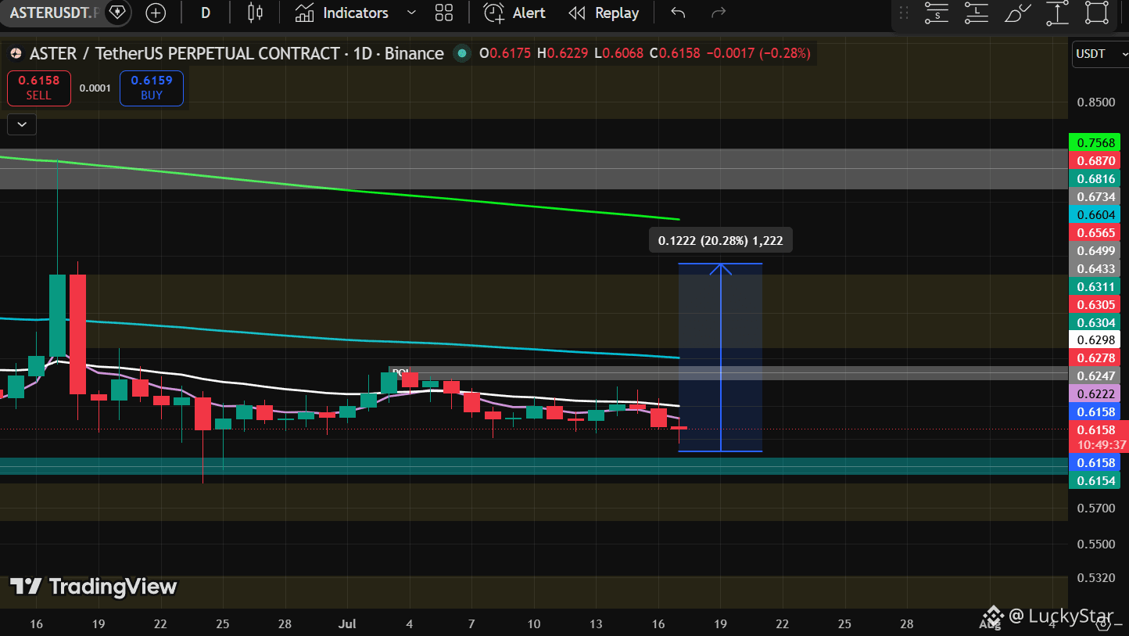Select the Brush drawing tool

[1016, 13]
